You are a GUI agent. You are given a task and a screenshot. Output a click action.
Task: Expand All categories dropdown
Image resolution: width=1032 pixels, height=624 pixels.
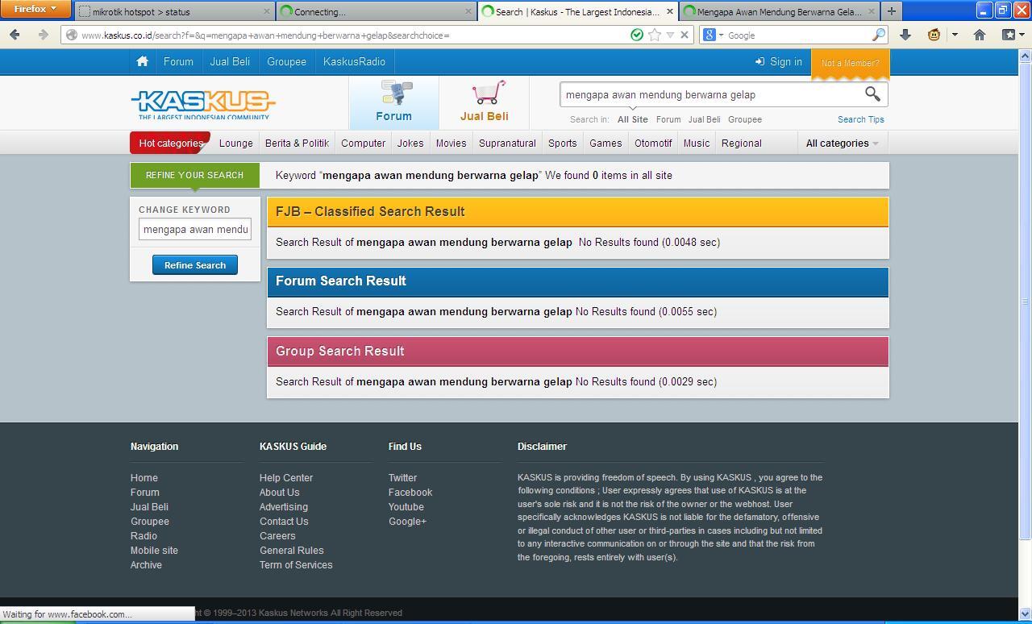(x=842, y=143)
